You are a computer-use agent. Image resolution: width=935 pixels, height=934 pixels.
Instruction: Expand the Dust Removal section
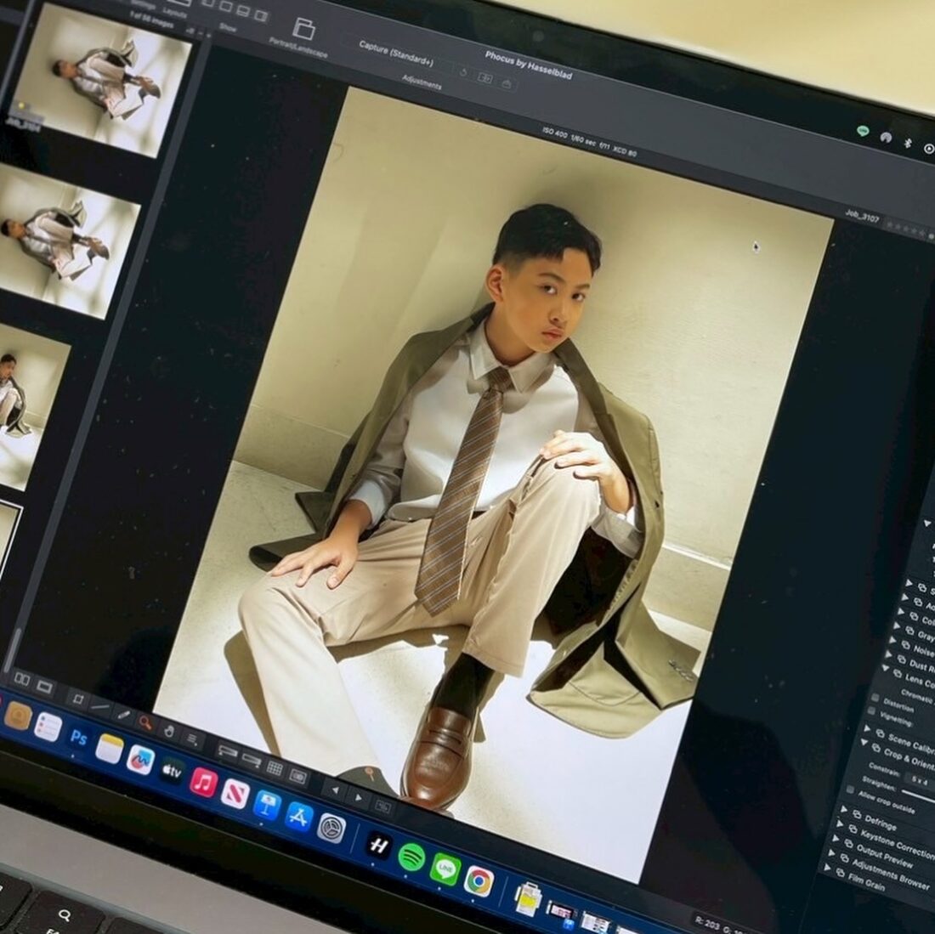coord(890,655)
